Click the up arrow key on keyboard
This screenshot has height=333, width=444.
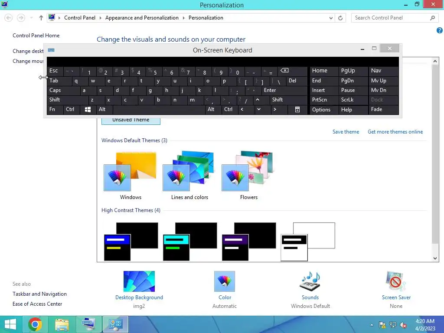[258, 100]
